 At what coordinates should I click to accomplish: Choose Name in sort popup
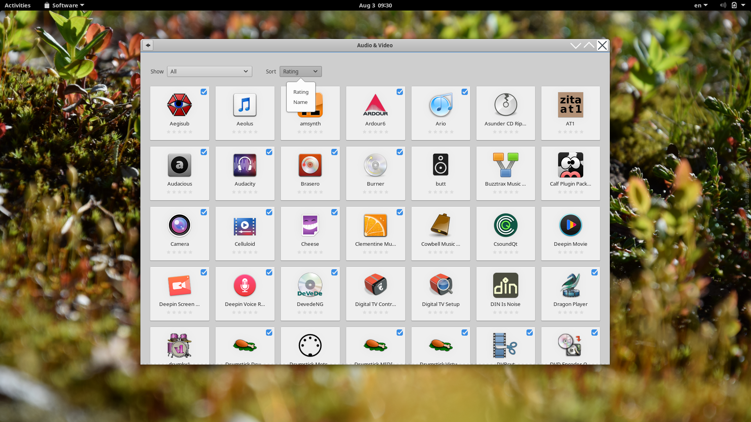tap(301, 102)
